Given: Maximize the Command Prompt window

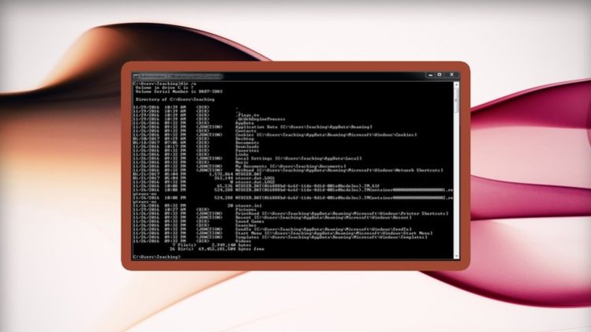Looking at the screenshot, I should (x=441, y=76).
